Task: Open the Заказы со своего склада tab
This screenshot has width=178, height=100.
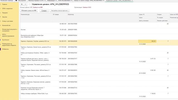Action: tap(88, 1)
